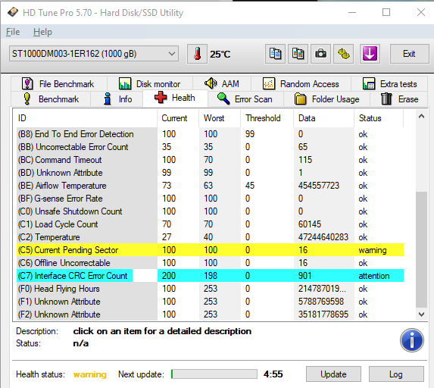Click the Exit button
434x388 pixels.
[x=409, y=54]
